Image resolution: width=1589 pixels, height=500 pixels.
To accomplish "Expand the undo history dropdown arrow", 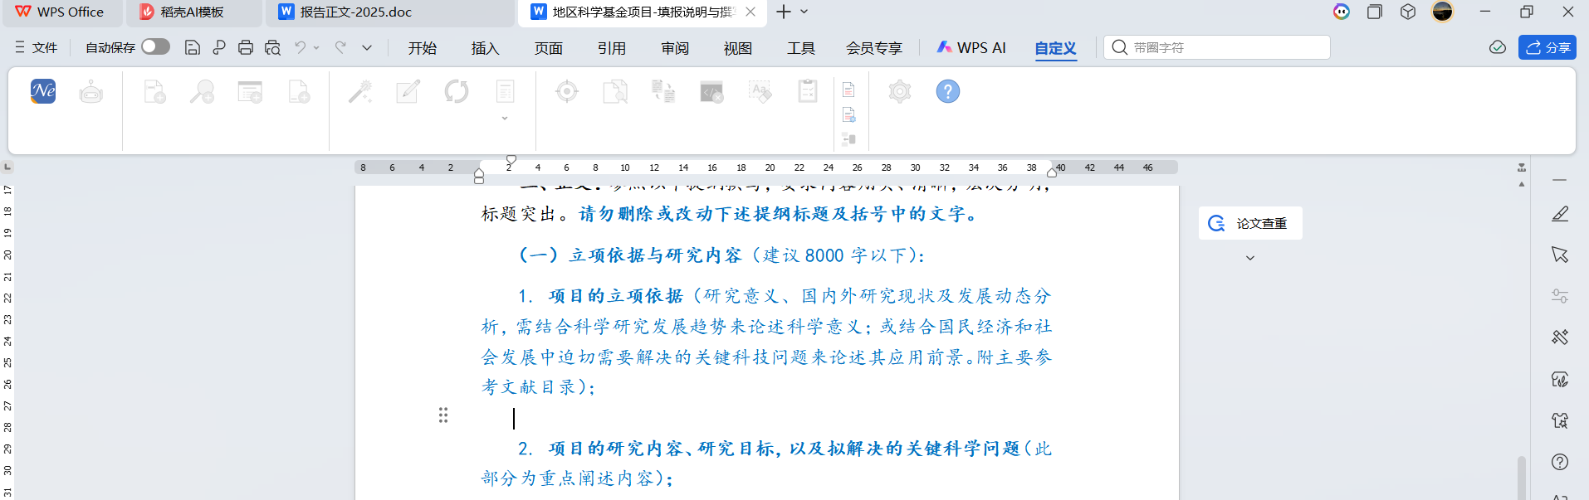I will (x=316, y=48).
